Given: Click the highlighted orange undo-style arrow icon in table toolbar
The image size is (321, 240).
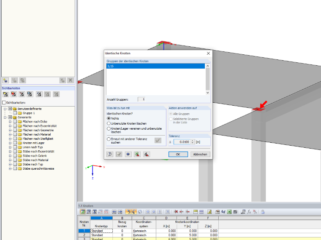Looking at the screenshot, I should tap(128, 212).
